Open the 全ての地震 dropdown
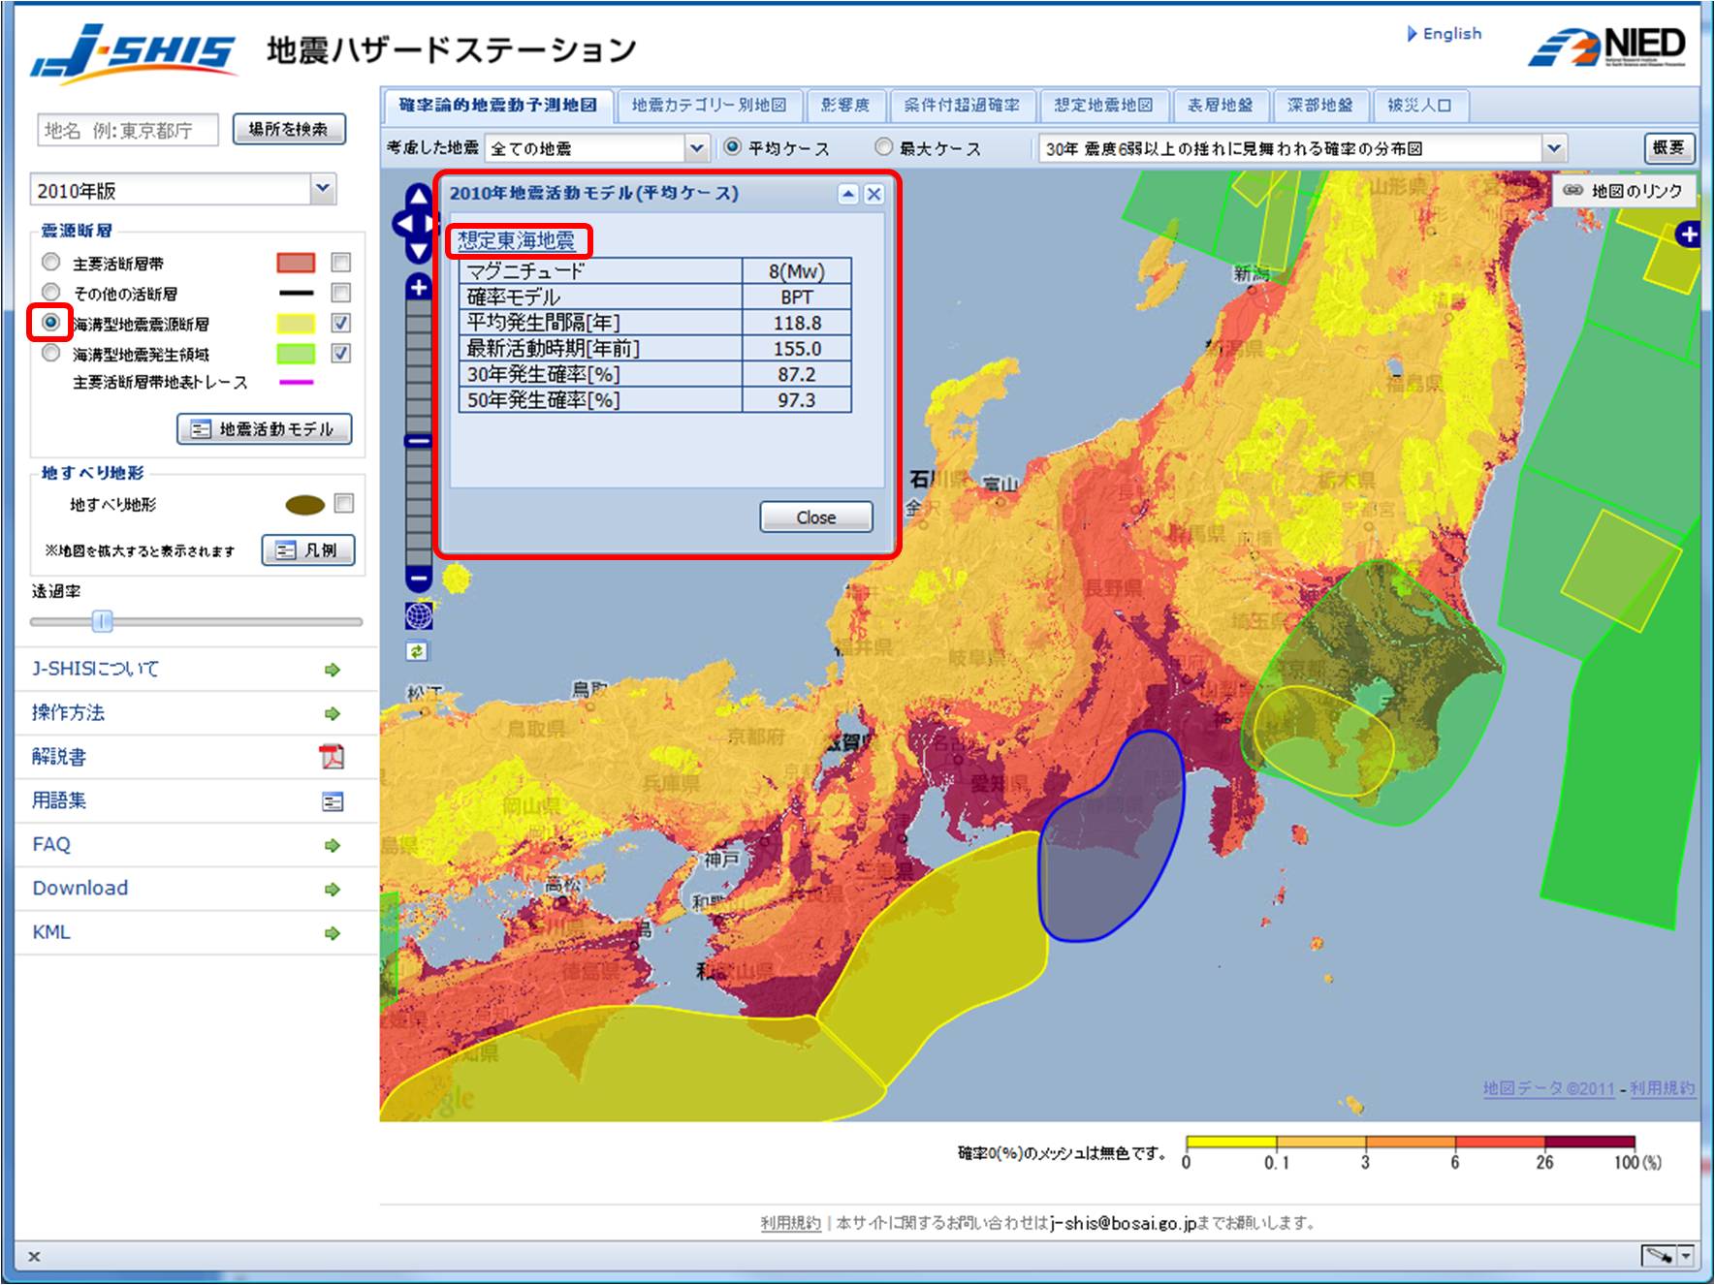Image resolution: width=1715 pixels, height=1285 pixels. point(696,147)
